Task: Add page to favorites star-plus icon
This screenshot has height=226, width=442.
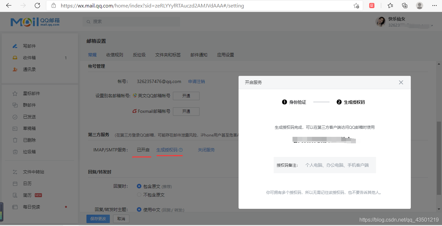Action: coord(356,6)
